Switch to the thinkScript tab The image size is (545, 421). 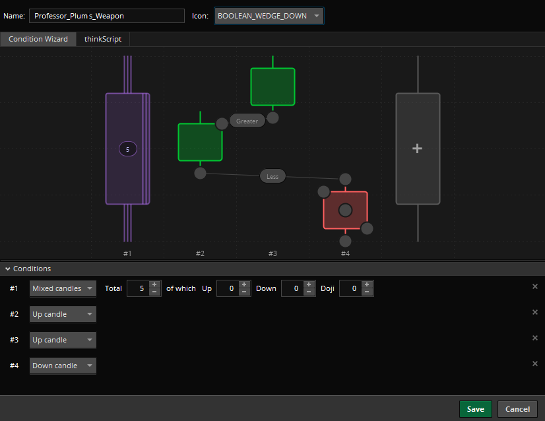coord(103,39)
